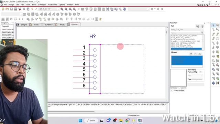Choose the Place Ground tool in palette
The height and width of the screenshot is (124, 220).
[213, 52]
